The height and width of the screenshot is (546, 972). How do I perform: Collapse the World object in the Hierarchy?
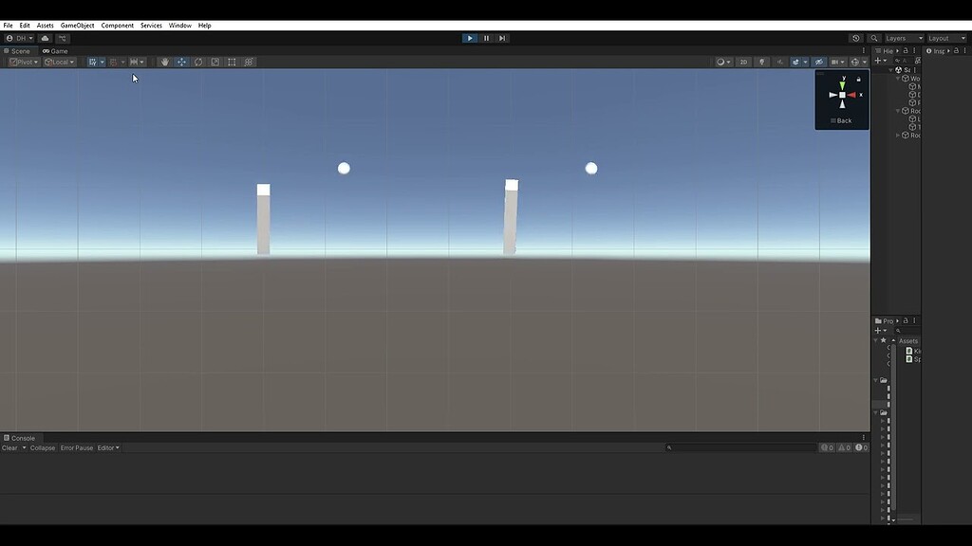coord(896,78)
